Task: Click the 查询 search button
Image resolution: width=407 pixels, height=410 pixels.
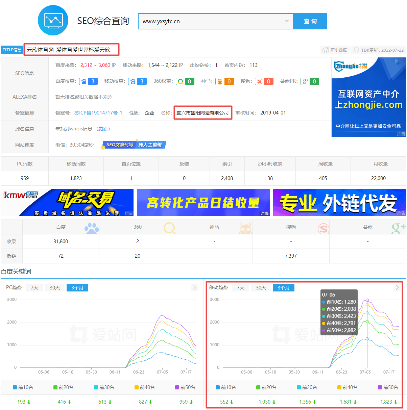Action: (310, 21)
